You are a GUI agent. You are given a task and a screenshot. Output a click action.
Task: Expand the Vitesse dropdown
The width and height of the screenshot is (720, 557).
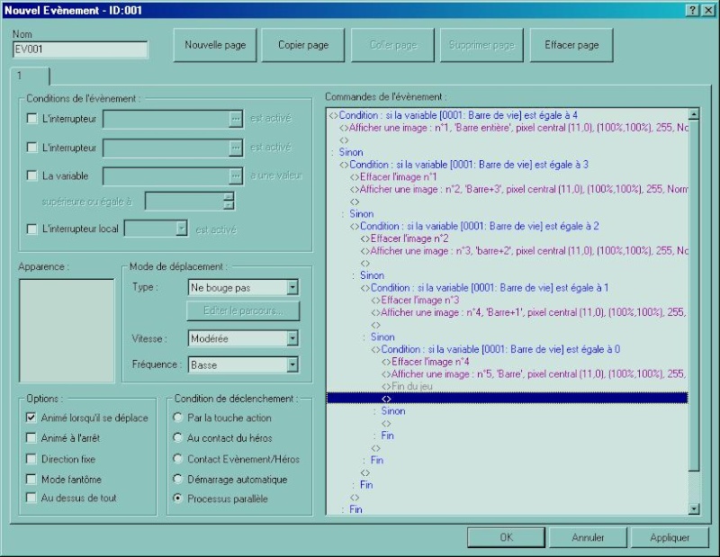(x=292, y=338)
